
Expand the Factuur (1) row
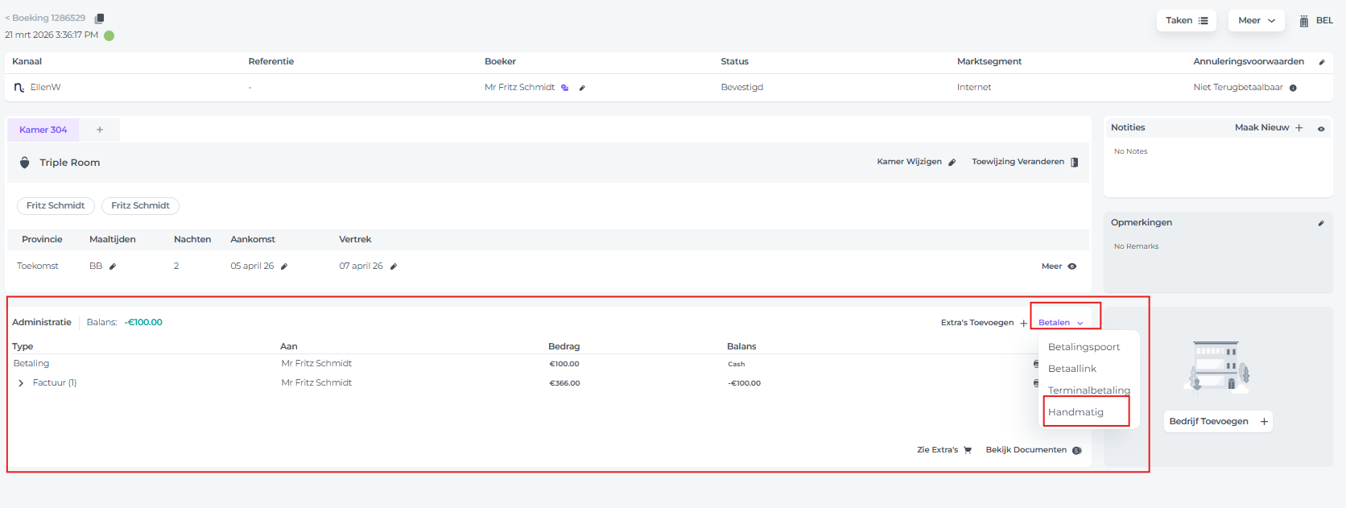click(x=21, y=383)
